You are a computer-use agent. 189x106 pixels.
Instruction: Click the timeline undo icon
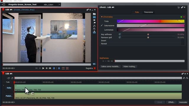(x=184, y=78)
